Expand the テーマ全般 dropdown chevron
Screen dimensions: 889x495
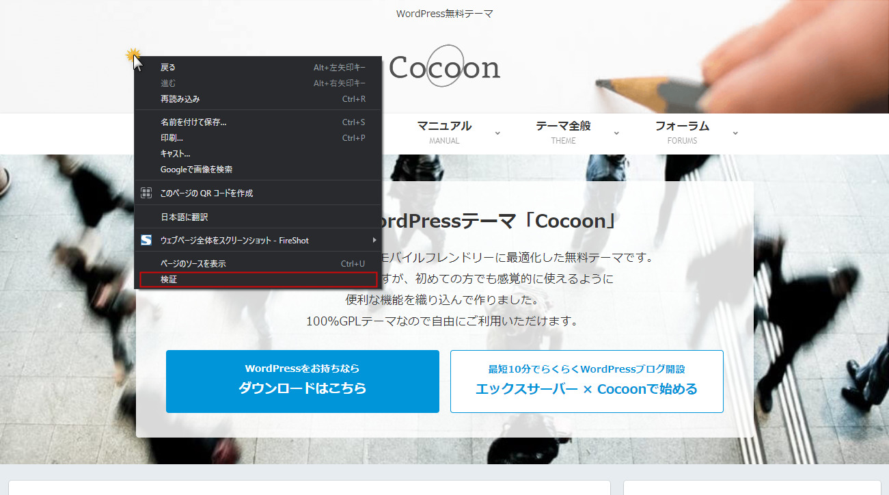click(x=616, y=133)
